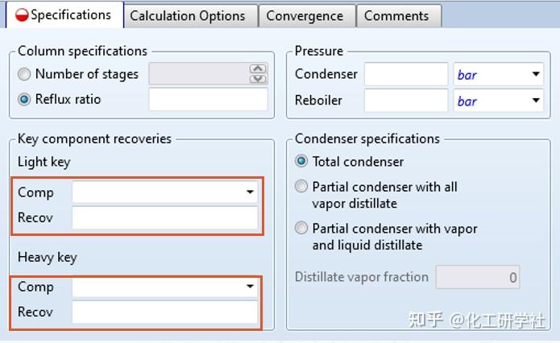Select the Number of stages radio button
This screenshot has width=560, height=343.
point(24,74)
